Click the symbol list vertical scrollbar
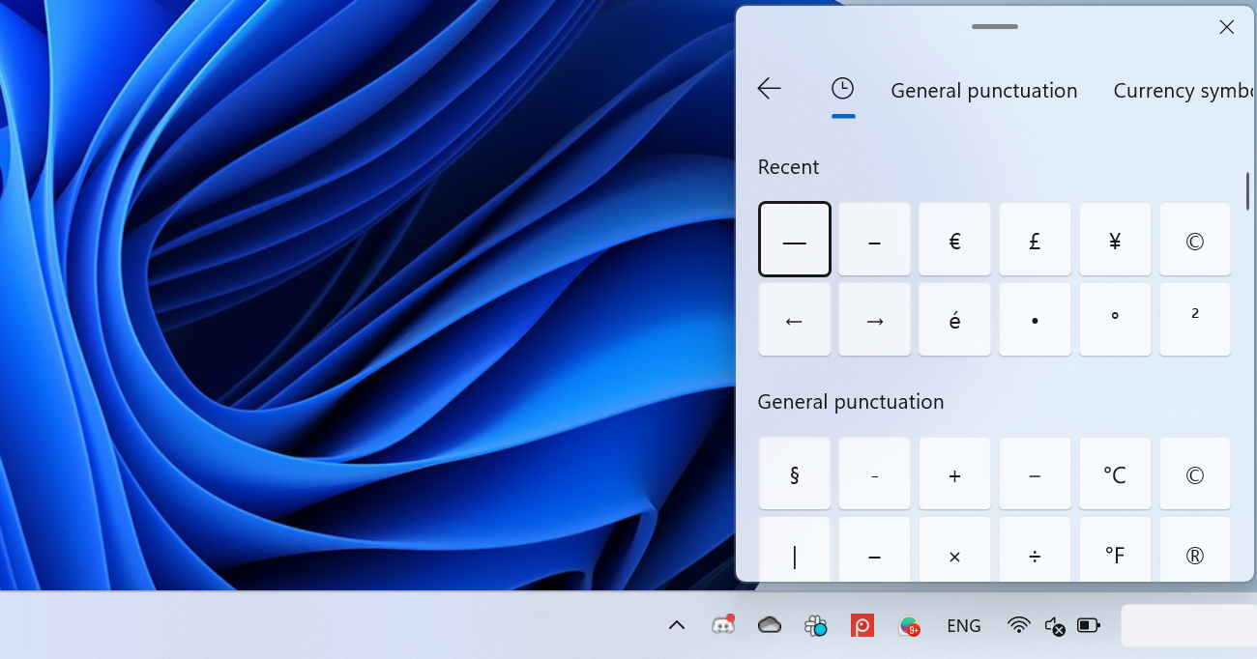Image resolution: width=1257 pixels, height=659 pixels. (x=1247, y=190)
